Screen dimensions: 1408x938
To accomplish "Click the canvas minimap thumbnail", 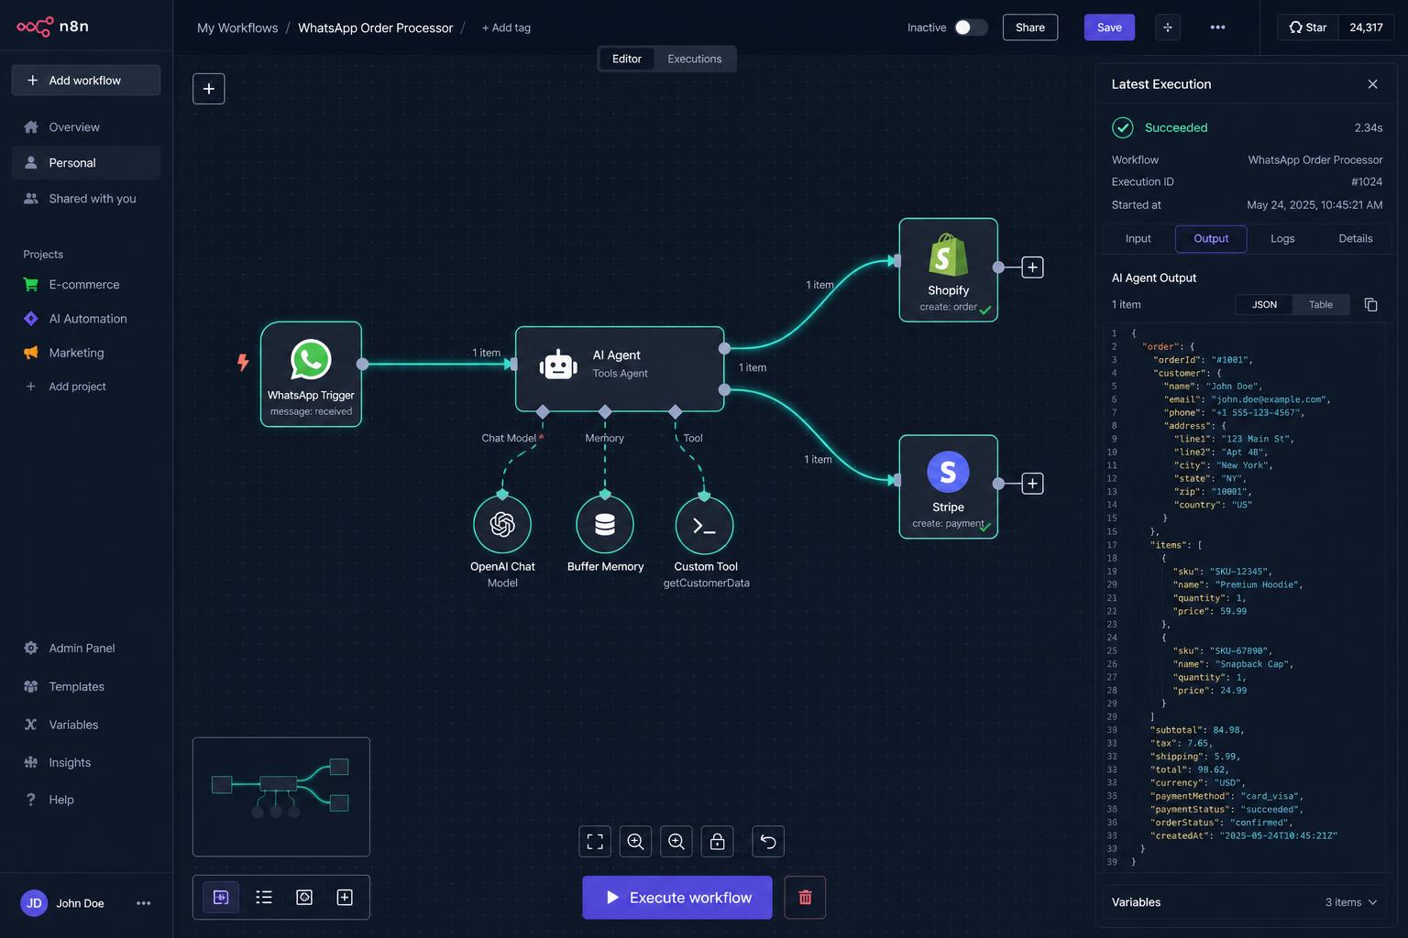I will pyautogui.click(x=281, y=797).
